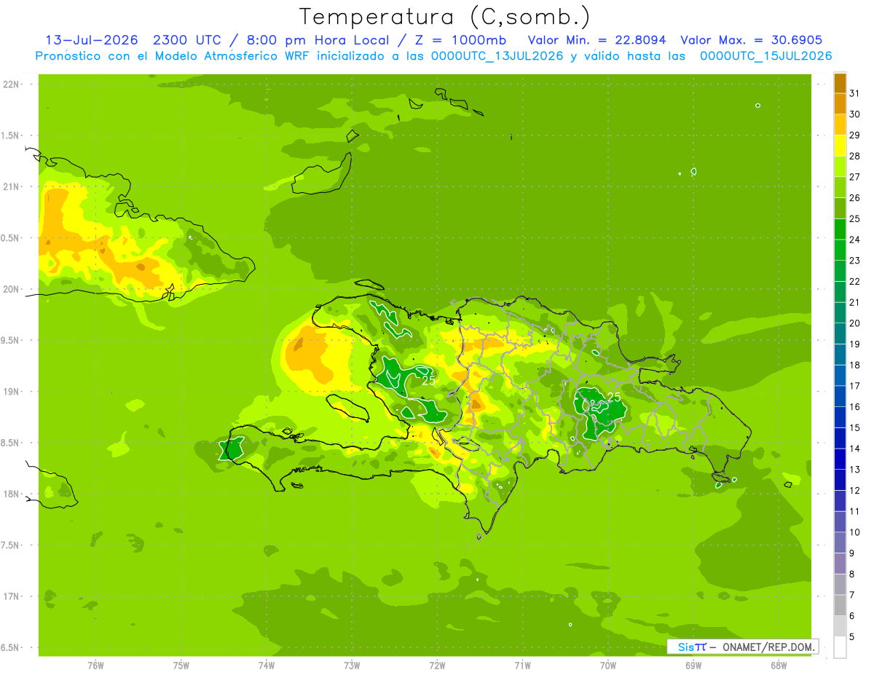This screenshot has height=675, width=874.
Task: Click the '21N' latitude label
Action: point(12,187)
